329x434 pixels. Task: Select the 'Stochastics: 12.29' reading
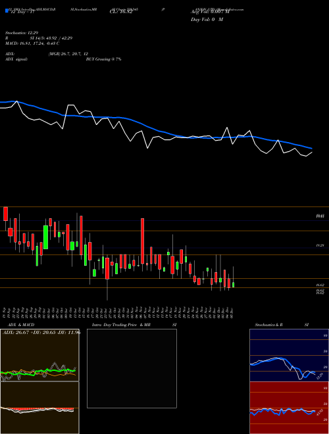[21, 33]
